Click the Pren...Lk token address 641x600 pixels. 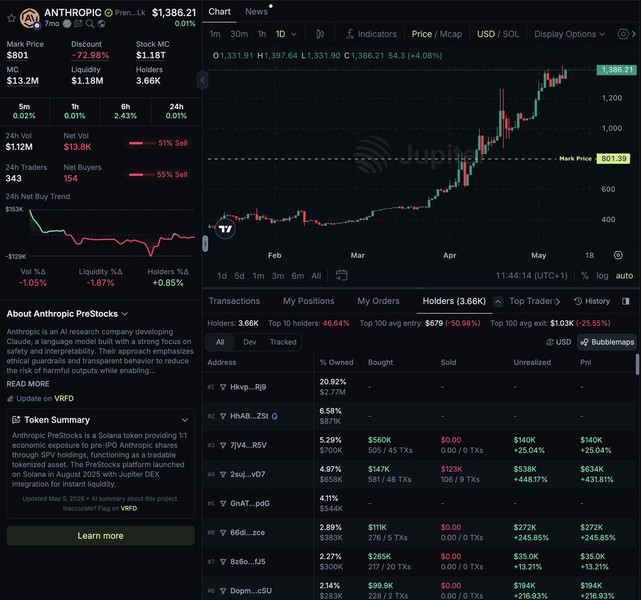pos(130,12)
